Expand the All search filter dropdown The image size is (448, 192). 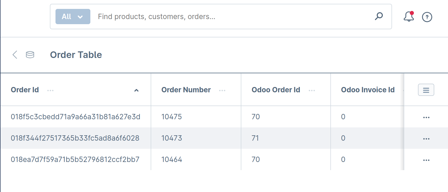[73, 17]
